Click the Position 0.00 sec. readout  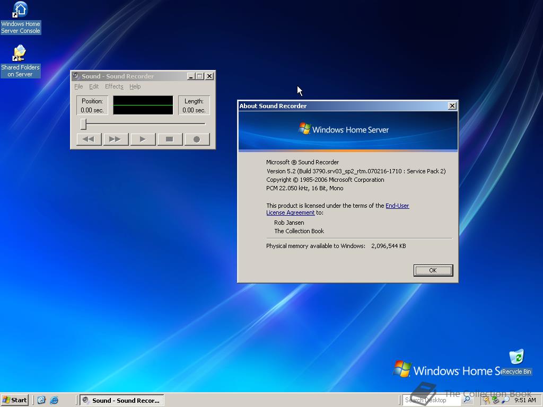tap(92, 105)
